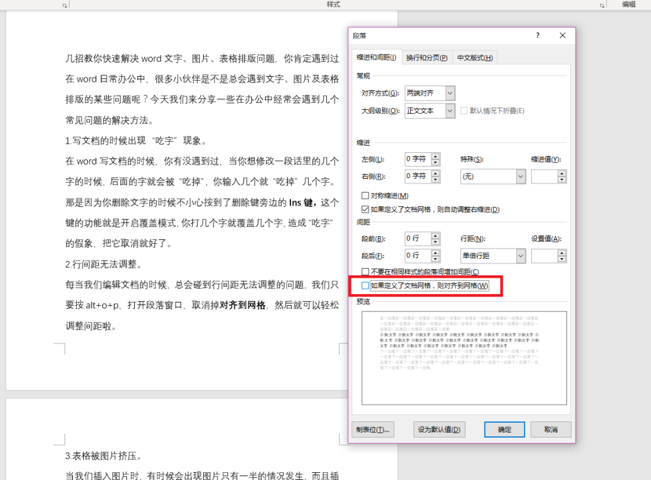Click the heading '3.表格被图片挤压' in document
This screenshot has width=651, height=480.
(104, 456)
